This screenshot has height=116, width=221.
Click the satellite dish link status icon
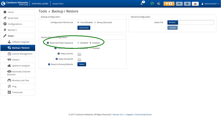pos(159,4)
